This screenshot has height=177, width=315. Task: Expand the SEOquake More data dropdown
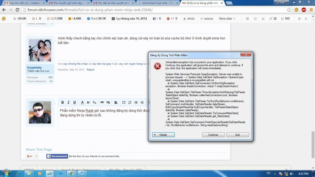tap(227, 19)
